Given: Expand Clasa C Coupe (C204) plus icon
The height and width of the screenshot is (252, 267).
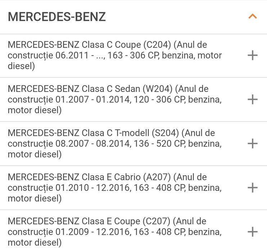Looking at the screenshot, I should [x=253, y=56].
